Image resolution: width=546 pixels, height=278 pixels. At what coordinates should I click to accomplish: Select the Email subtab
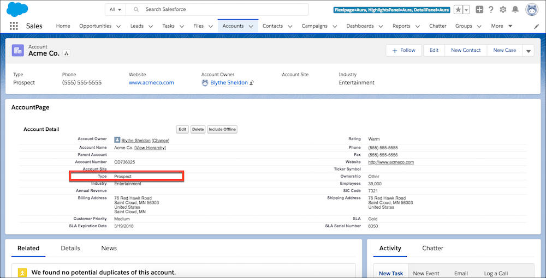click(461, 274)
